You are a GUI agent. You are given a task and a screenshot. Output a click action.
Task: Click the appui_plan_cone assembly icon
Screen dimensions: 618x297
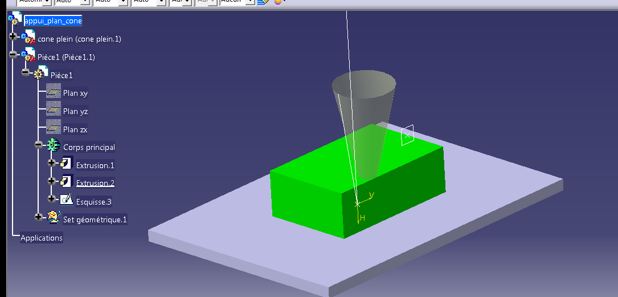point(14,21)
